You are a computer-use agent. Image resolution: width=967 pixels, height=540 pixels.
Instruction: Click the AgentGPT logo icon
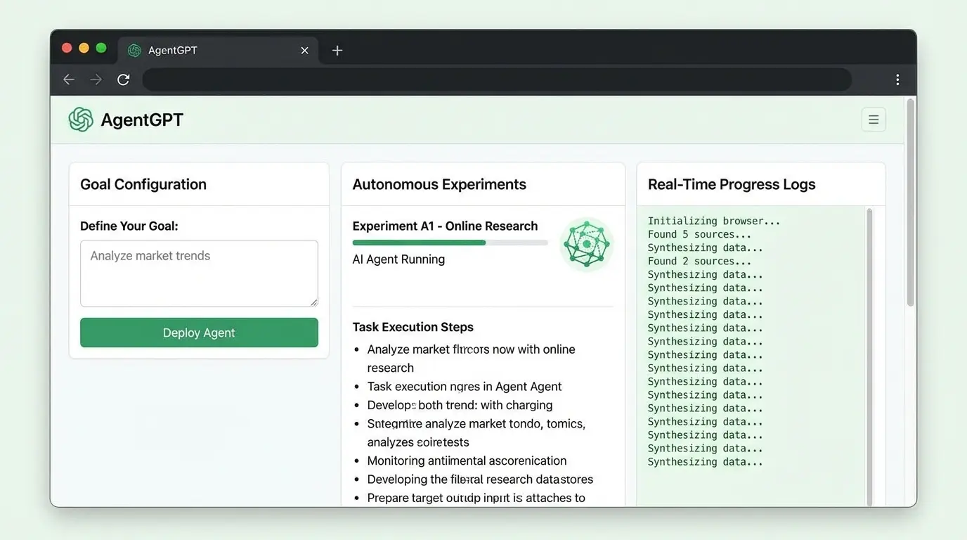(x=81, y=120)
